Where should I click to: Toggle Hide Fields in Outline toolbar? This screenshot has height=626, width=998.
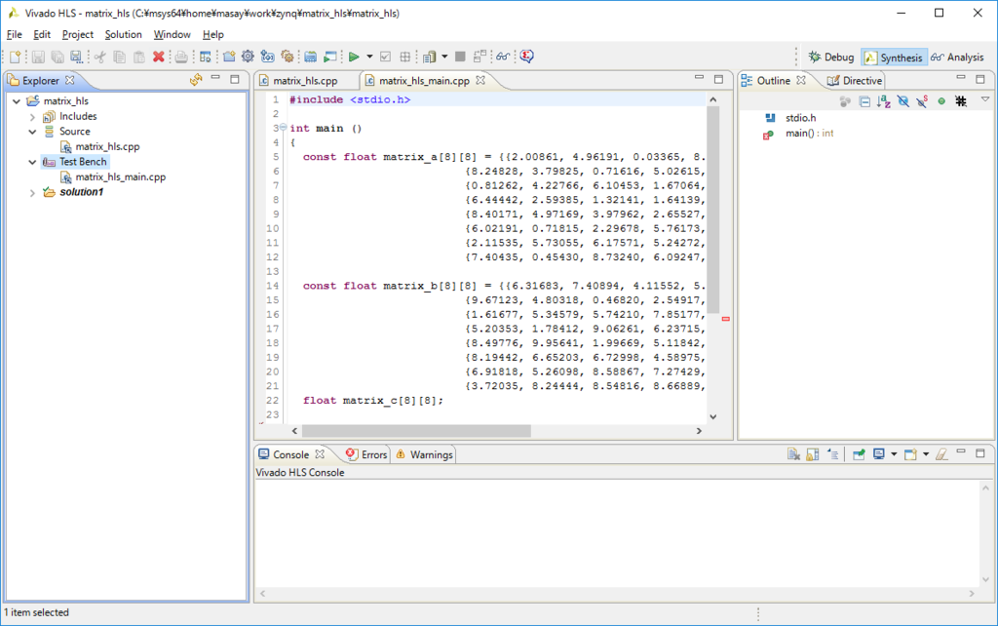pos(903,101)
